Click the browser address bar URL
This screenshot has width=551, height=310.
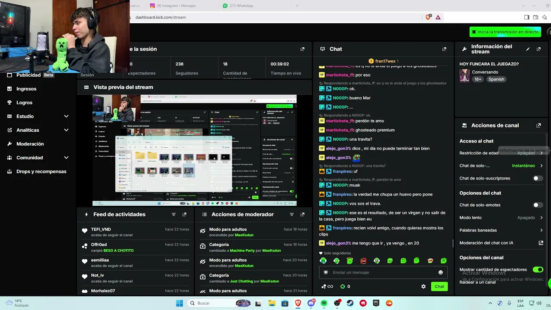pyautogui.click(x=161, y=17)
